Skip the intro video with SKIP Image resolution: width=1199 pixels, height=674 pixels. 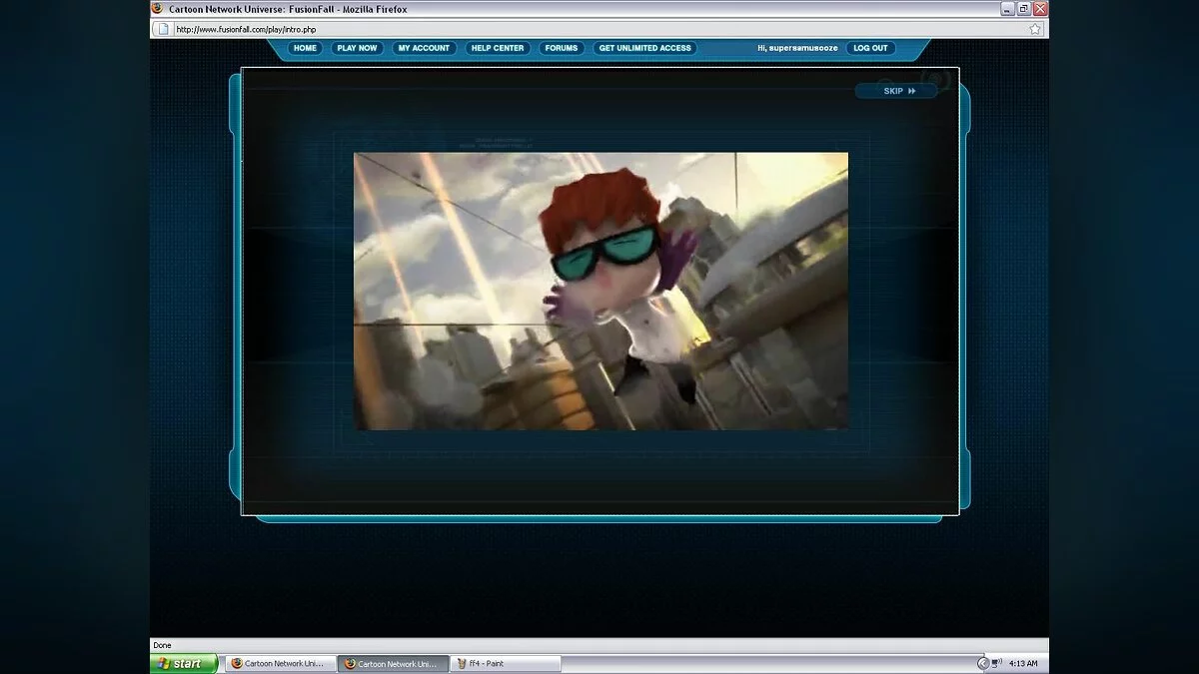pyautogui.click(x=897, y=91)
